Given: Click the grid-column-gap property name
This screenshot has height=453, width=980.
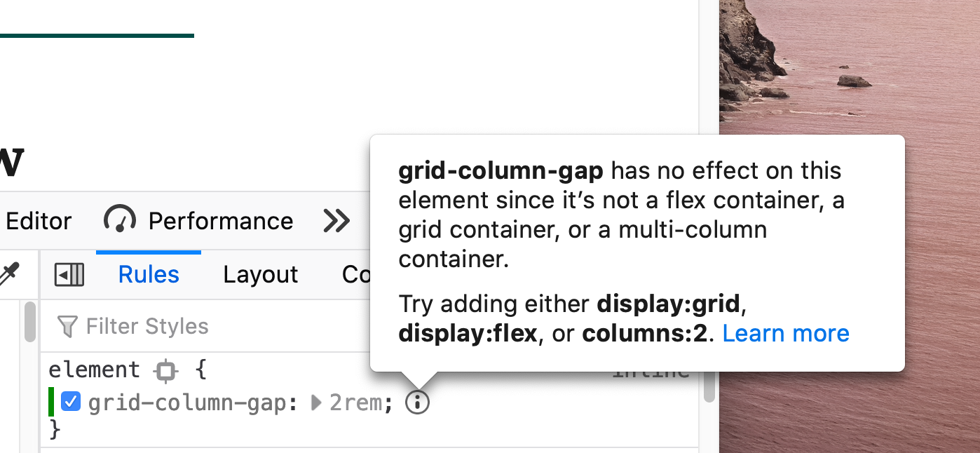Looking at the screenshot, I should (187, 403).
